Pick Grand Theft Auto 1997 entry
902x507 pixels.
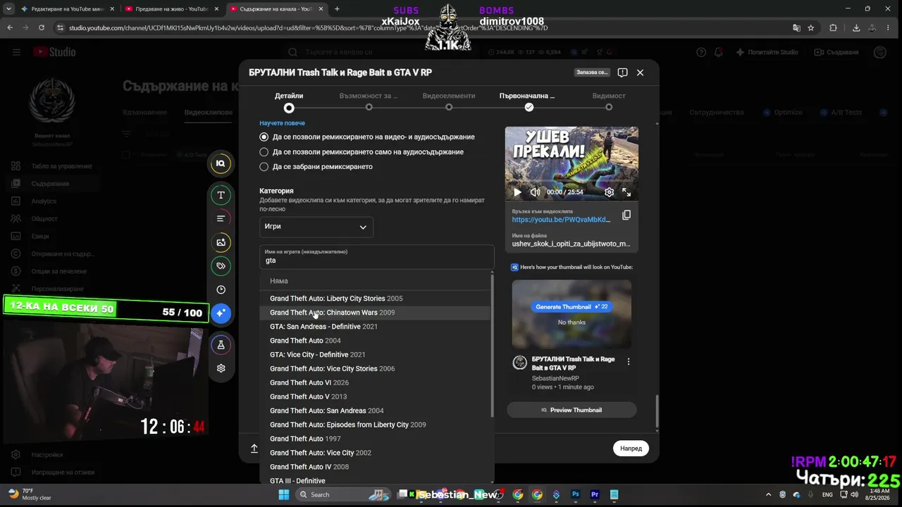tap(375, 439)
